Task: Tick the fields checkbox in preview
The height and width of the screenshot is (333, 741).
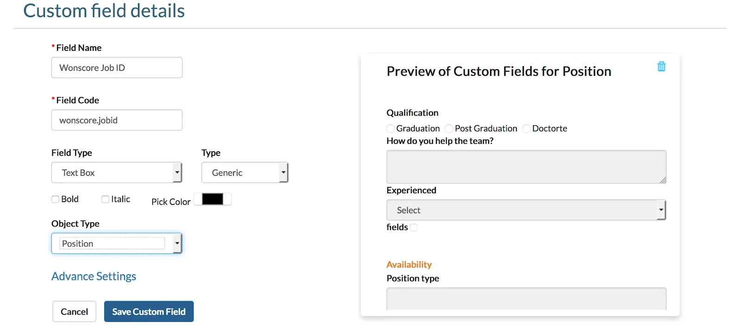Action: pyautogui.click(x=414, y=227)
